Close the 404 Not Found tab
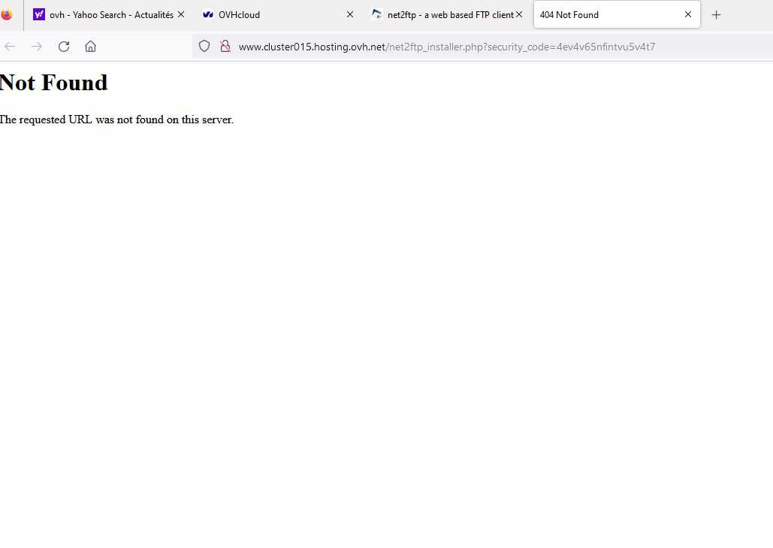This screenshot has width=773, height=548. [x=687, y=14]
